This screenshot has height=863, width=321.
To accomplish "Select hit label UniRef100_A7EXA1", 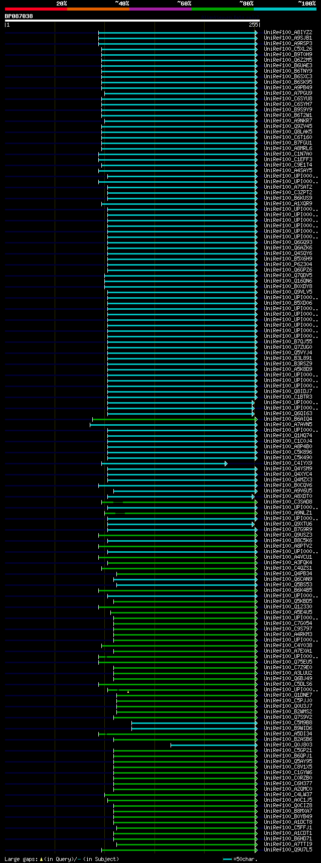I will [x=288, y=651].
